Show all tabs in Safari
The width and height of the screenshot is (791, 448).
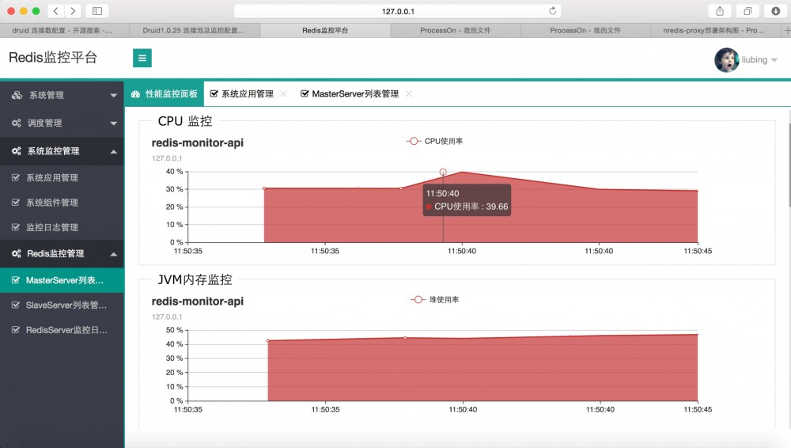click(x=747, y=11)
